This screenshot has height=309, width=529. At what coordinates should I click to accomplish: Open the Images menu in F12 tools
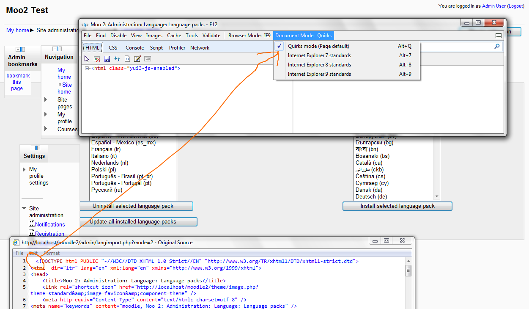coord(154,36)
